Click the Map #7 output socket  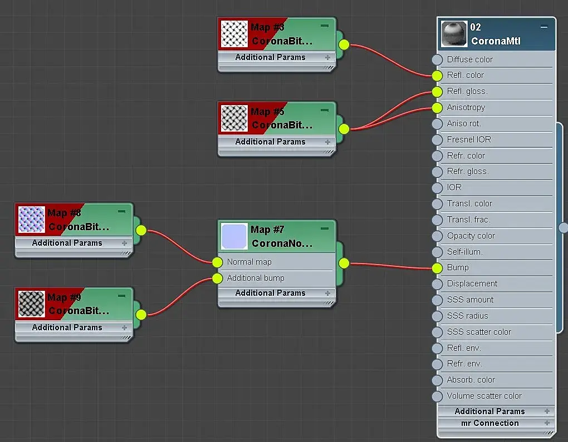point(344,264)
